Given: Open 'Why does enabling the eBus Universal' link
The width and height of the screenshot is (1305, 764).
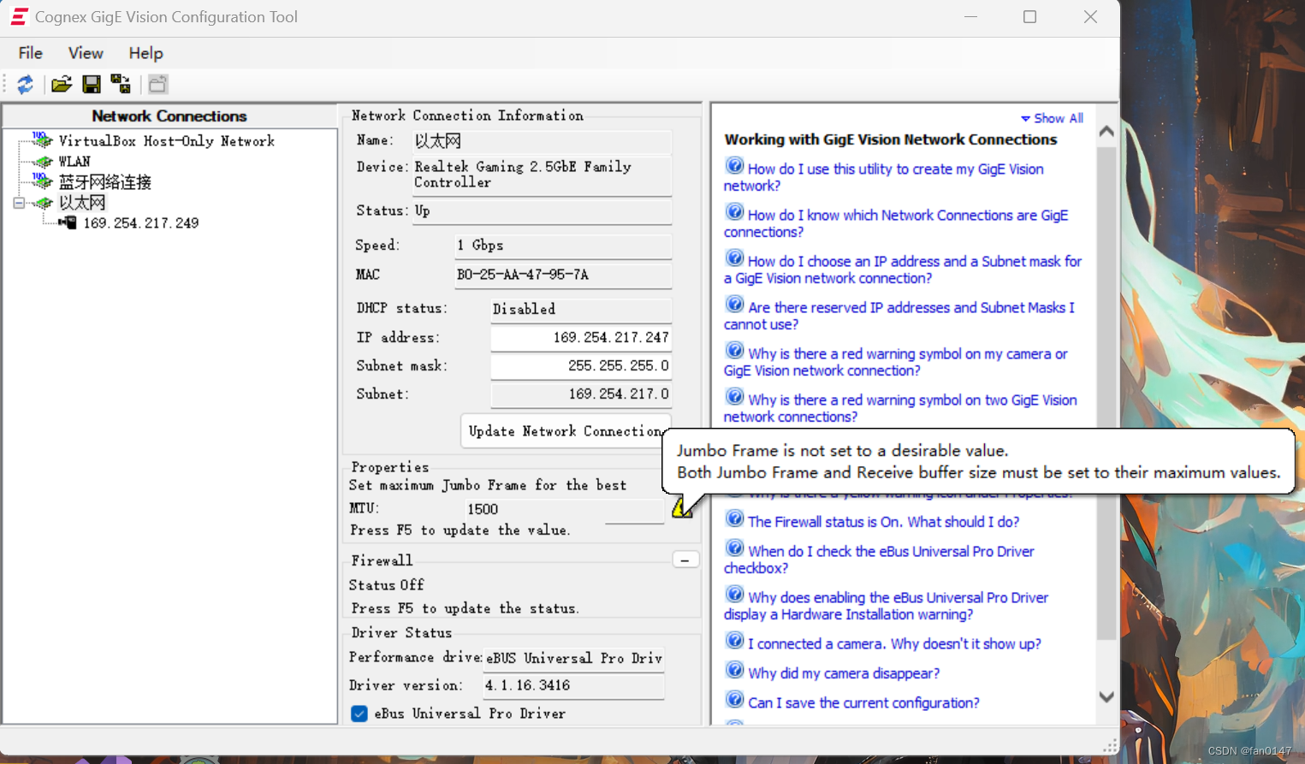Looking at the screenshot, I should click(x=887, y=606).
